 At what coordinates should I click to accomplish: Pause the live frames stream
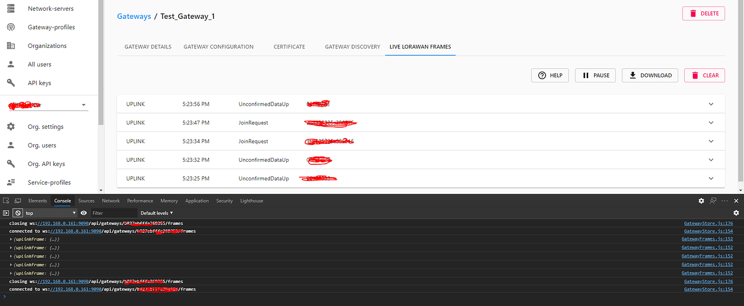[x=595, y=75]
